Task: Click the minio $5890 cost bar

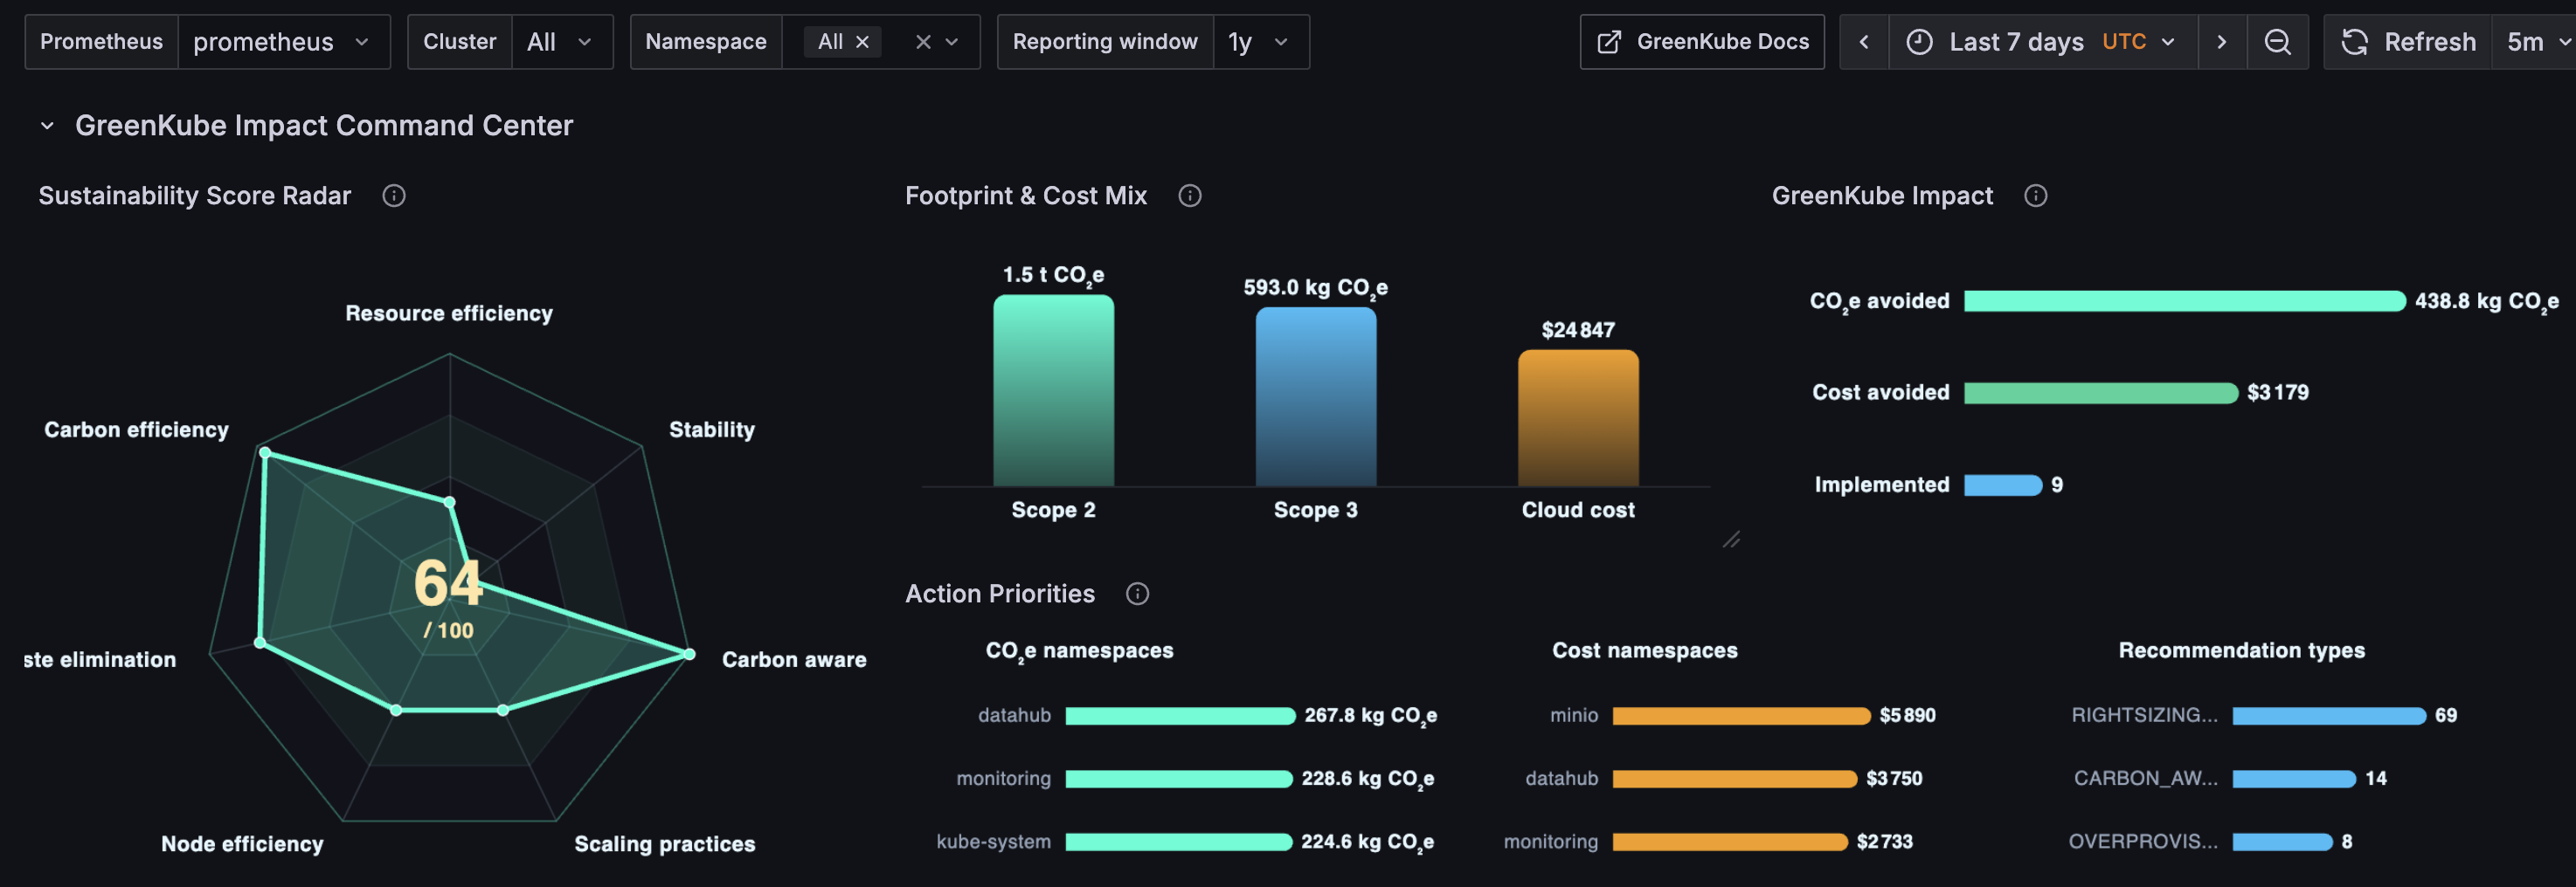Action: pyautogui.click(x=1741, y=716)
